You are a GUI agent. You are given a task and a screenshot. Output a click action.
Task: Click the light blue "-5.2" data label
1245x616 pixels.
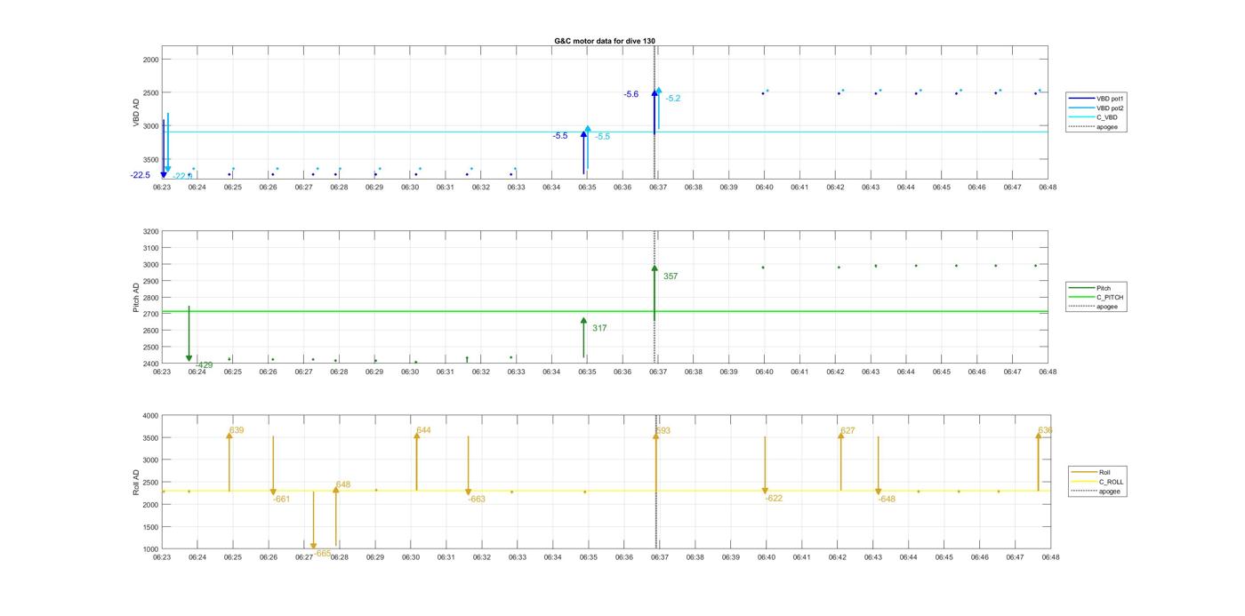tap(673, 99)
